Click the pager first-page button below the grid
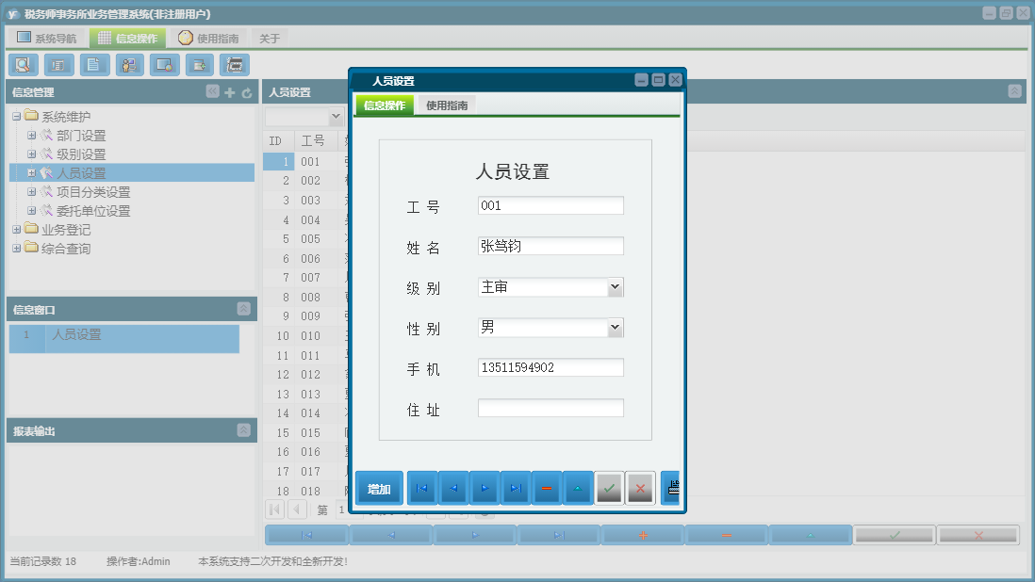This screenshot has height=582, width=1035. pyautogui.click(x=275, y=509)
